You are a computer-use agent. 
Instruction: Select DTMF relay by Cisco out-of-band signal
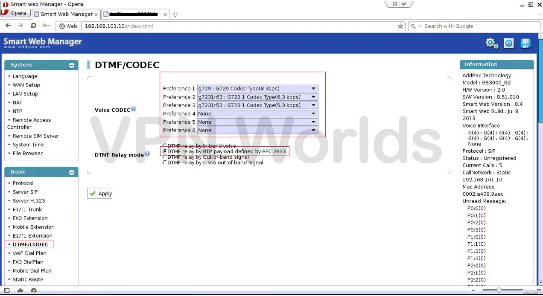click(x=164, y=162)
